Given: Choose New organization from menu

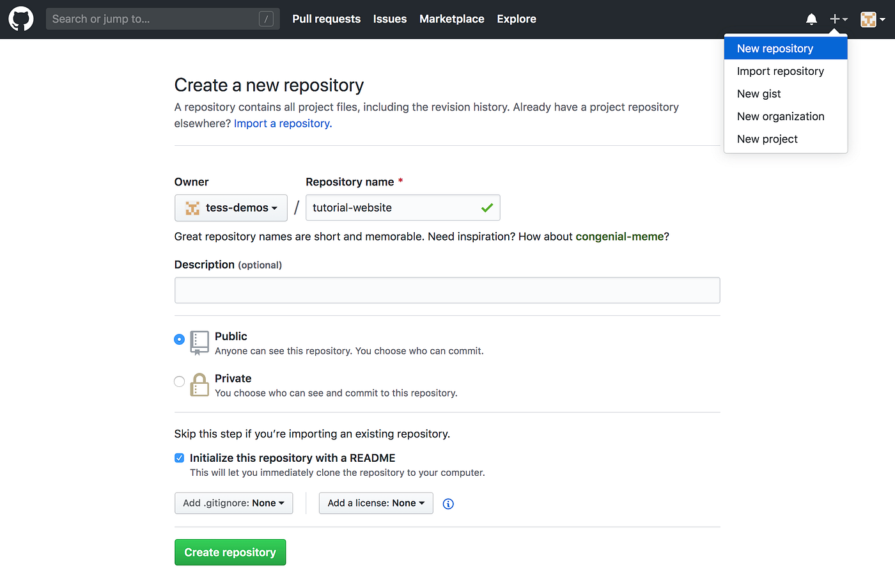Looking at the screenshot, I should click(x=786, y=116).
